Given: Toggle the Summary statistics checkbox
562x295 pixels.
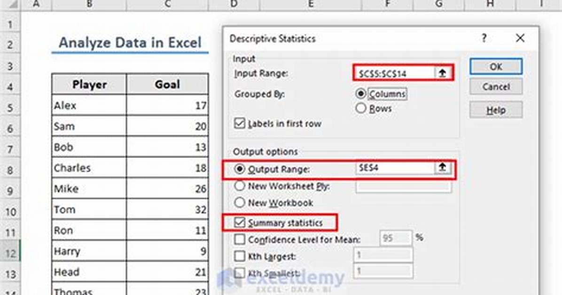Looking at the screenshot, I should click(x=240, y=223).
